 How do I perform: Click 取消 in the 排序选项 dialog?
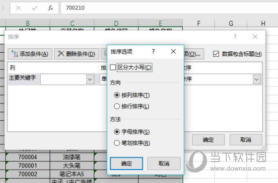(x=164, y=164)
